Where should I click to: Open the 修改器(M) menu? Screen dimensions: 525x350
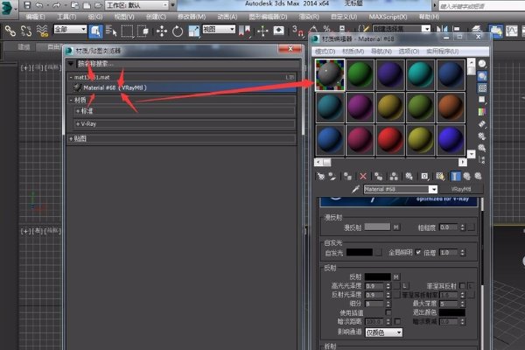tap(192, 17)
